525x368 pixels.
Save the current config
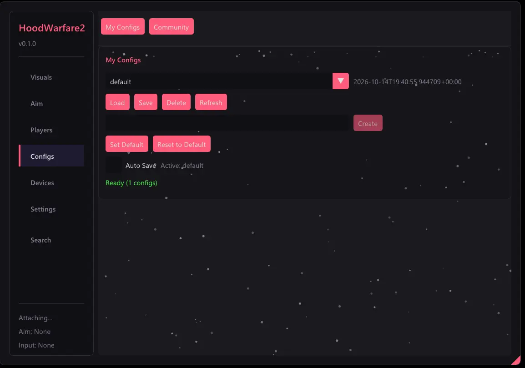pyautogui.click(x=146, y=102)
